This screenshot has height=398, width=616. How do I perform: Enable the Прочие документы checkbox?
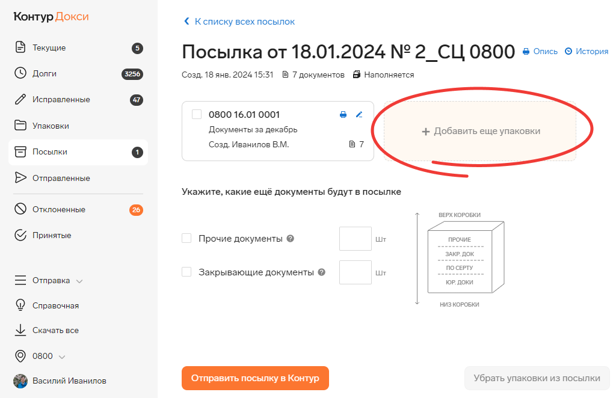click(186, 238)
